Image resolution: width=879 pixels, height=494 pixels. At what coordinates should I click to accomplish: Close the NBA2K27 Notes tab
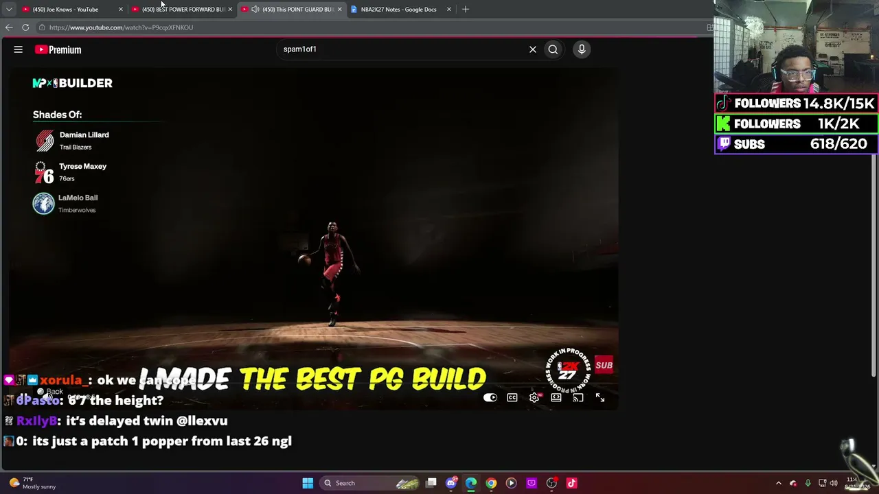point(449,9)
